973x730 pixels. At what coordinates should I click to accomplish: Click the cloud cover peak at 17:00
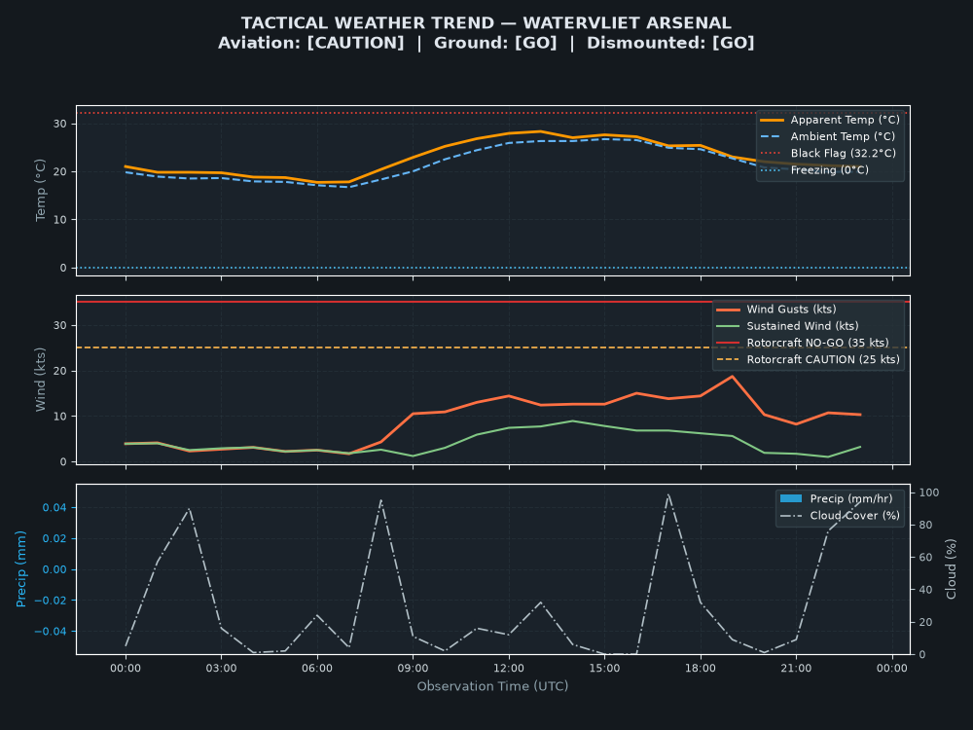[x=668, y=494]
